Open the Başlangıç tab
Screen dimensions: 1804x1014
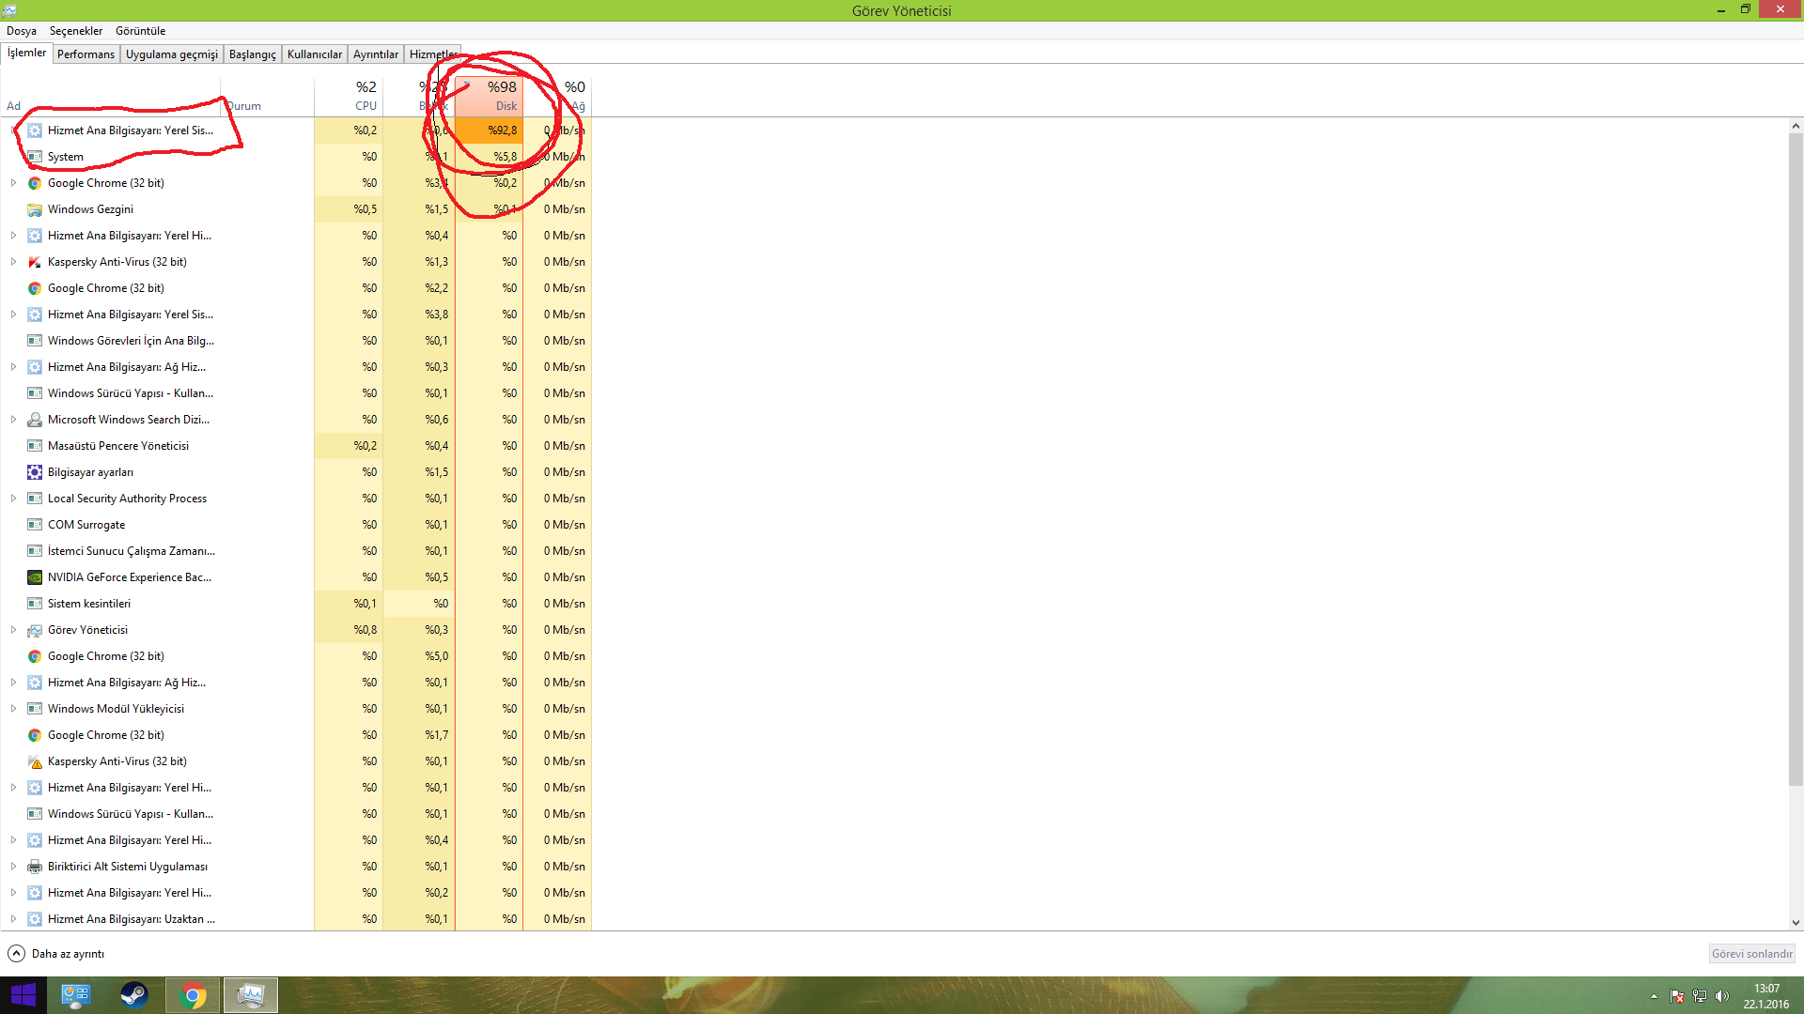(252, 54)
